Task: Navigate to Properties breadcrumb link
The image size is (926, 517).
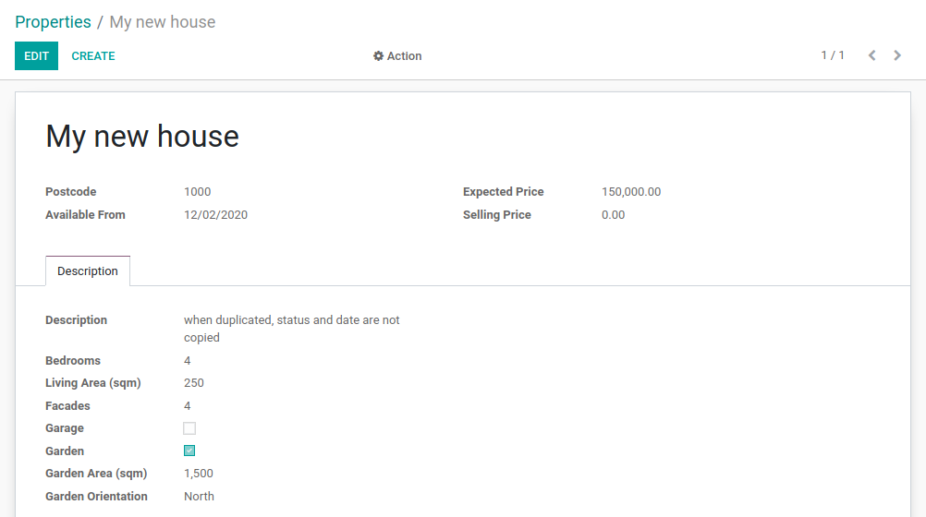Action: click(53, 22)
